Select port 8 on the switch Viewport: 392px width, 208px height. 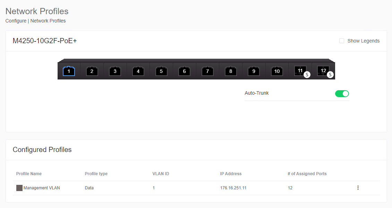pyautogui.click(x=230, y=71)
